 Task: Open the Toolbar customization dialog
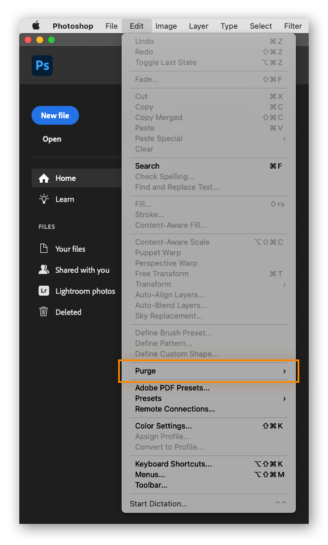pyautogui.click(x=209, y=485)
